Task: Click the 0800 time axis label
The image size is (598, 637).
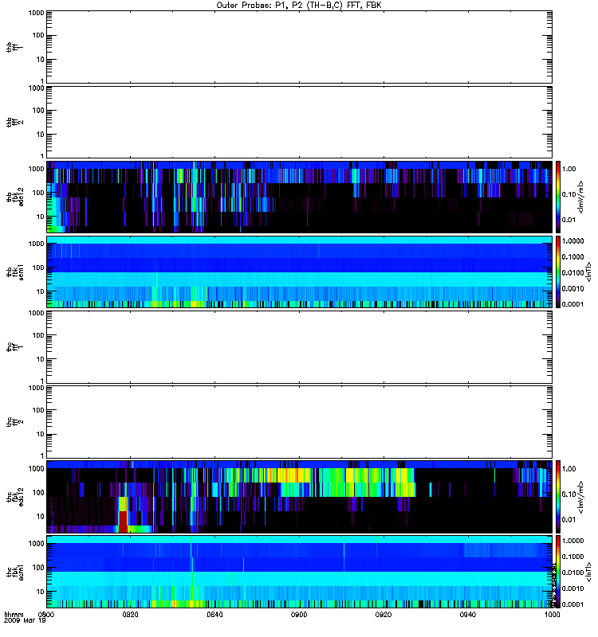Action: tap(46, 615)
